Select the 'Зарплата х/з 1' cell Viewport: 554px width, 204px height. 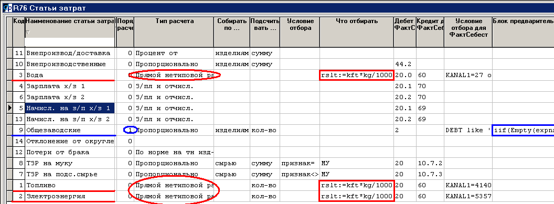coord(70,86)
